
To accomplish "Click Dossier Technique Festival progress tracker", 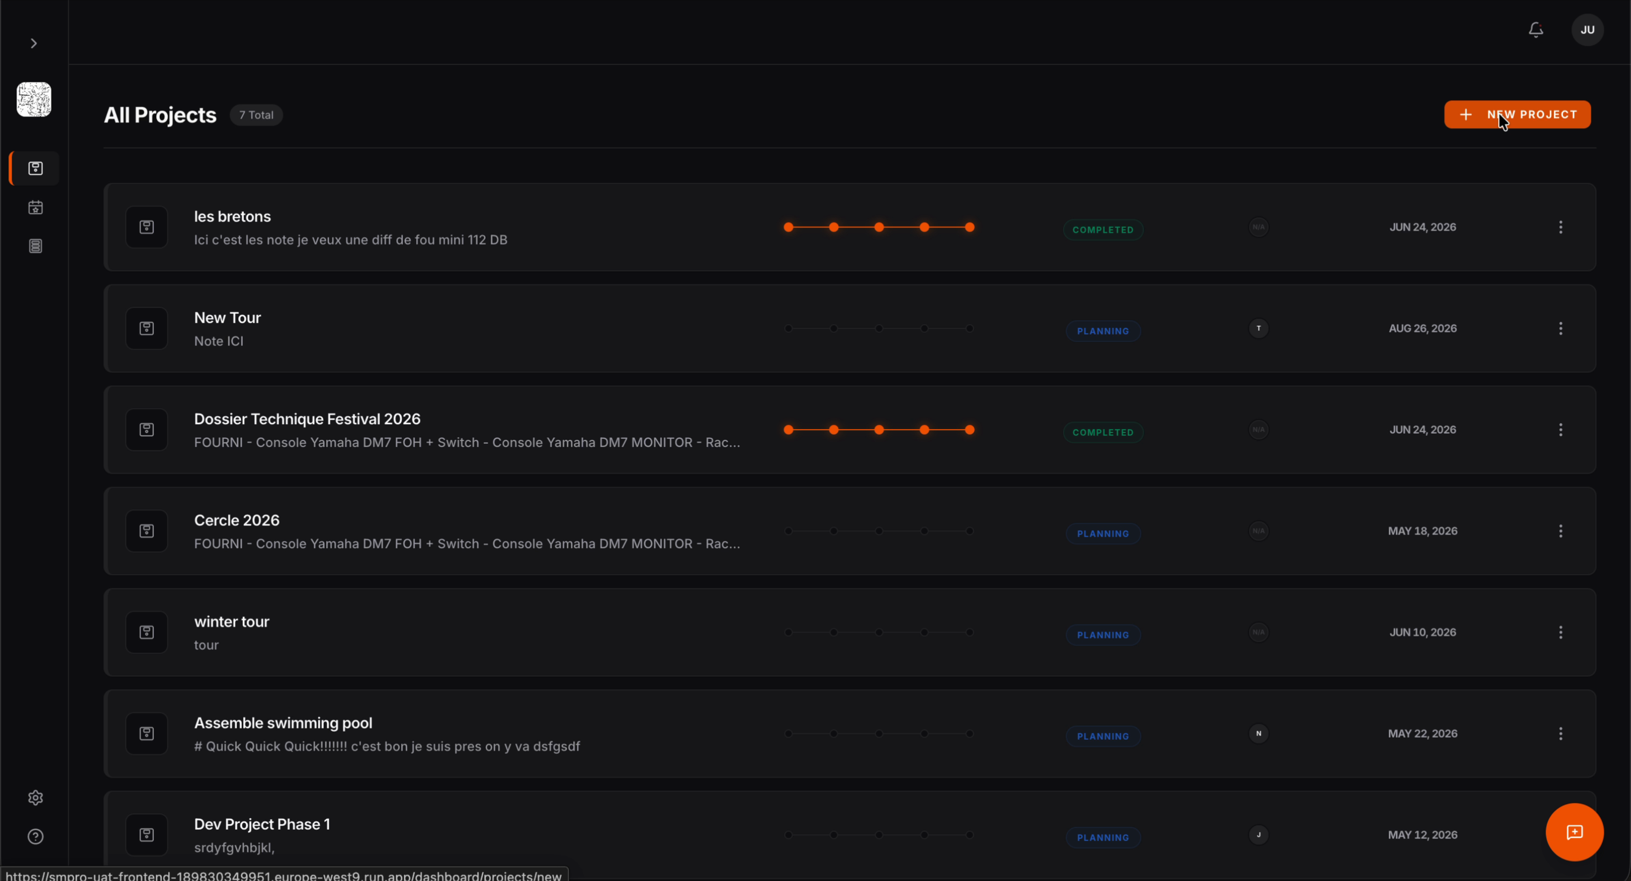I will [x=879, y=430].
